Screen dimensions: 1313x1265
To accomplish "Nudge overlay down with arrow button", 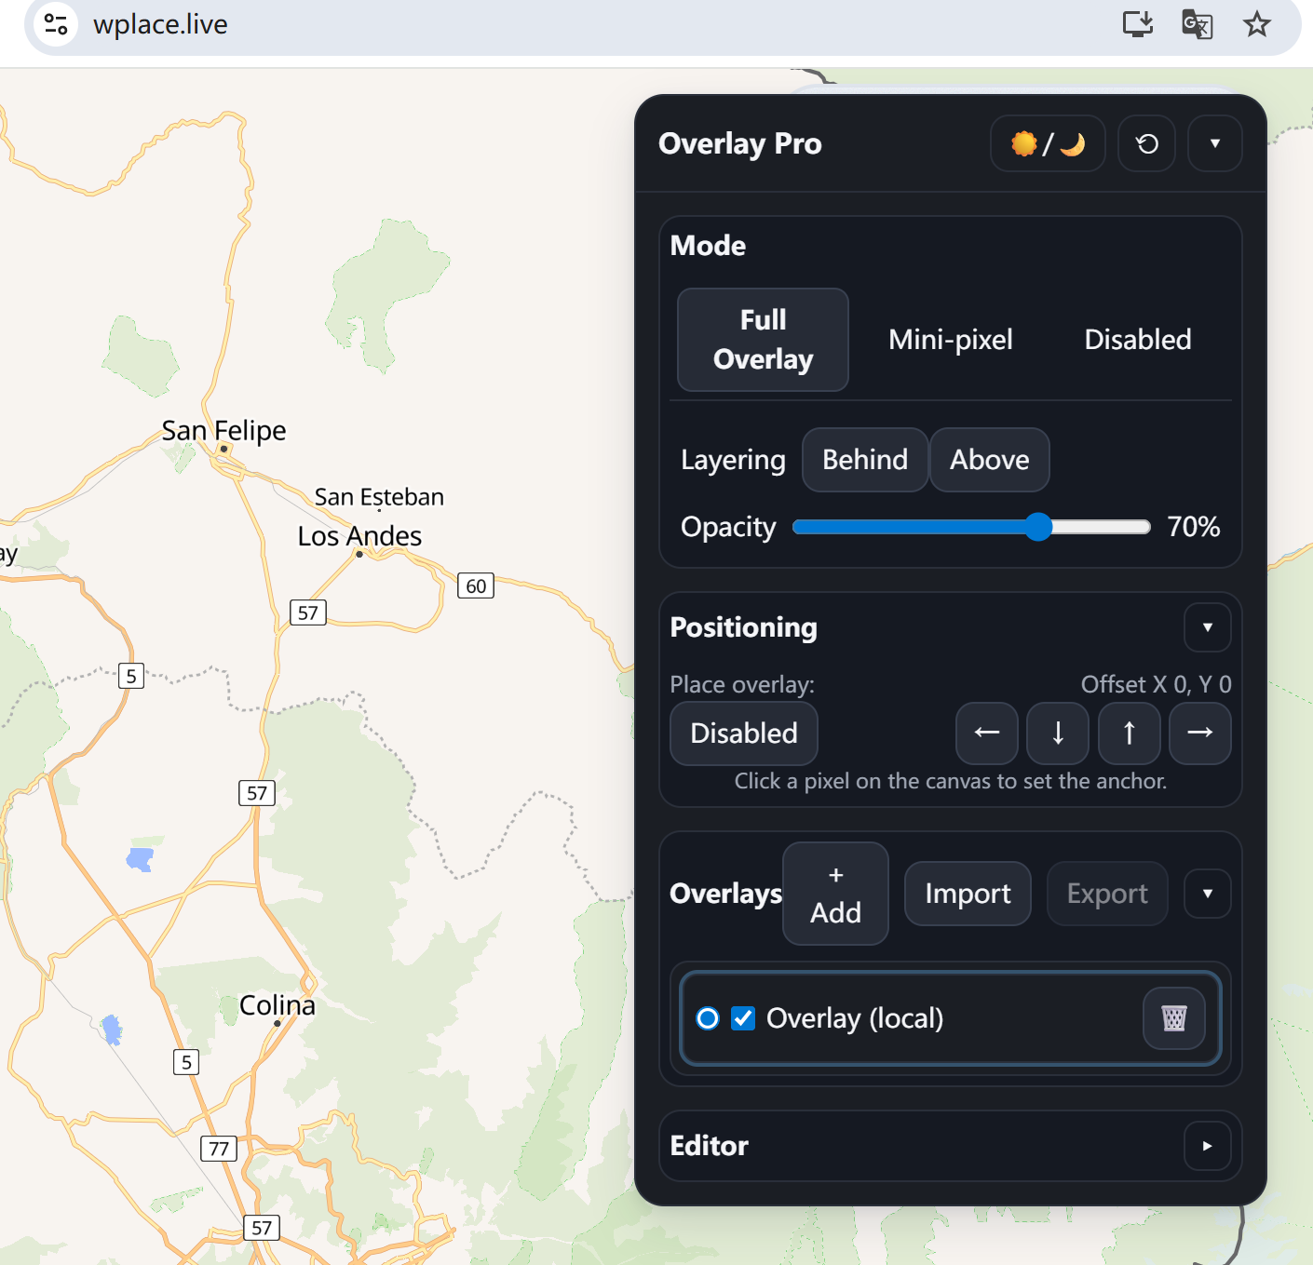I will point(1058,733).
